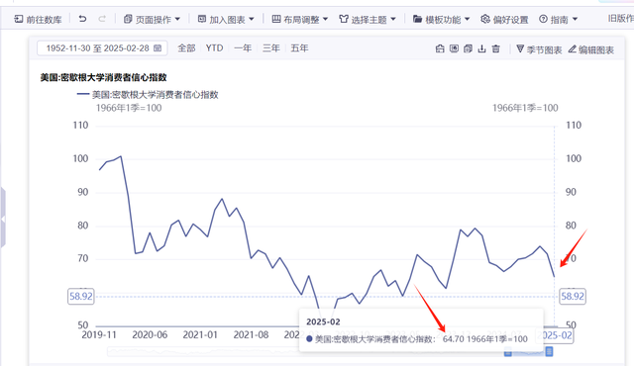The width and height of the screenshot is (634, 366).
Task: Expand the 模板功能 menu
Action: tap(442, 19)
